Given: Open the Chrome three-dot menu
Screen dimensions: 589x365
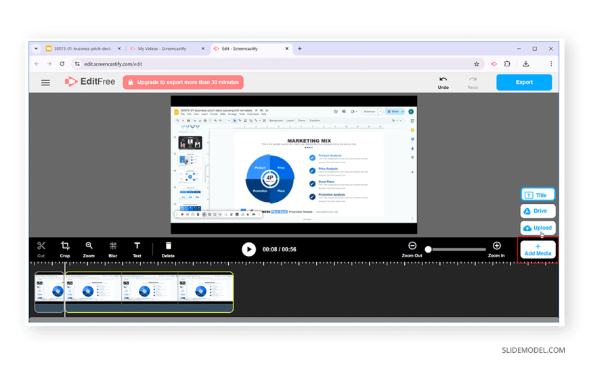Looking at the screenshot, I should pyautogui.click(x=551, y=64).
